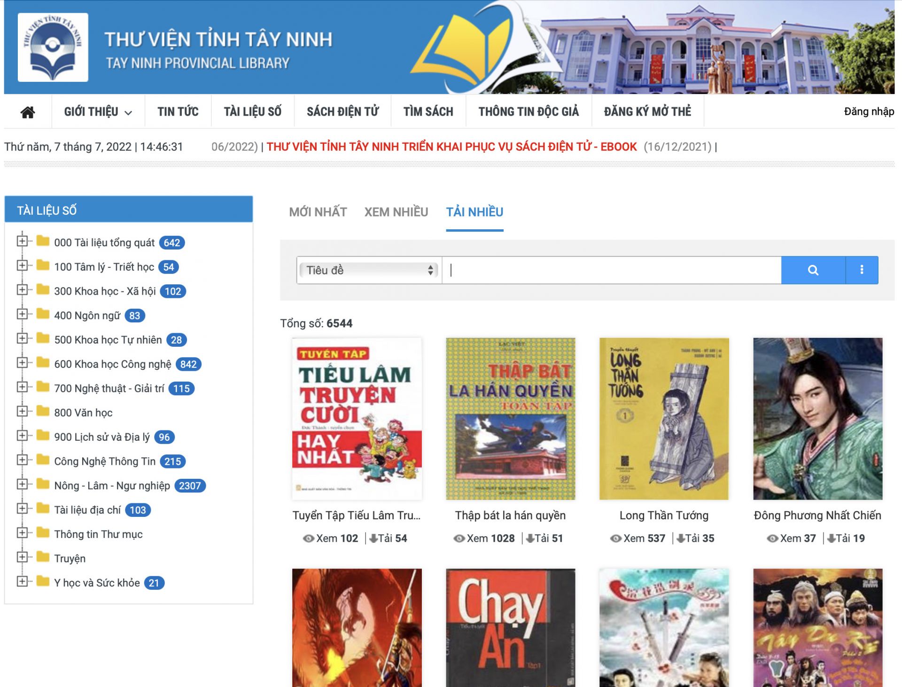Viewport: 902px width, 687px height.
Task: Switch to the MỚI NHẤT tab
Action: click(318, 212)
